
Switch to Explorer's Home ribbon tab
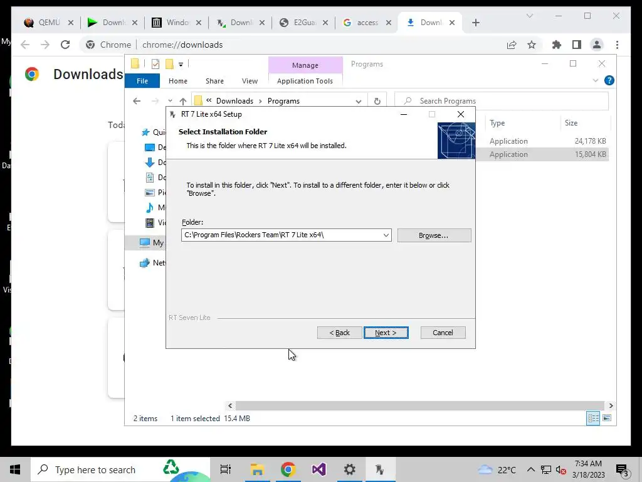[x=177, y=81]
